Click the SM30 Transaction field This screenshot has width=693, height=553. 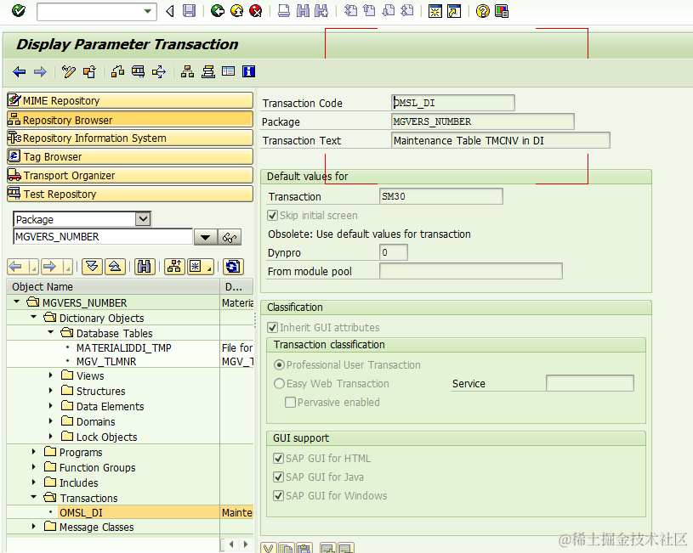[x=441, y=196]
